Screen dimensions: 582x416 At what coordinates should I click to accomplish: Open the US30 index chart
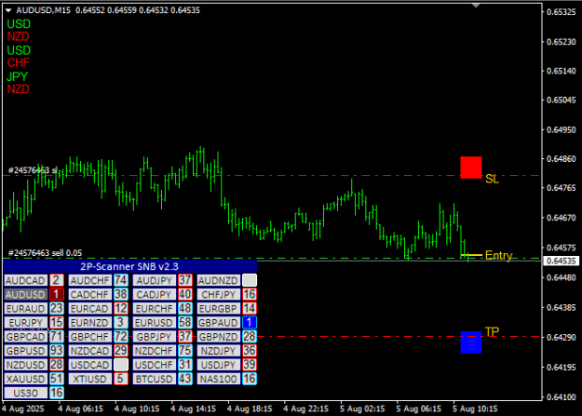point(26,393)
